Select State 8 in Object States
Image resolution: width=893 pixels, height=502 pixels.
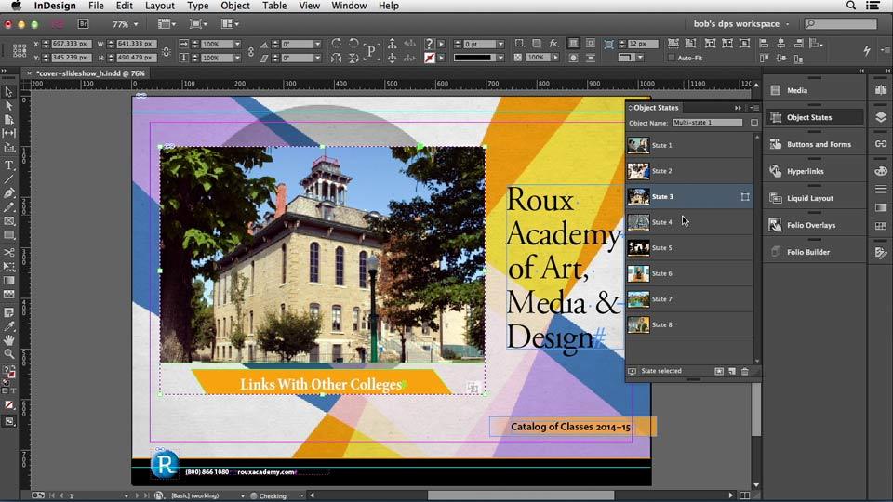click(x=689, y=324)
